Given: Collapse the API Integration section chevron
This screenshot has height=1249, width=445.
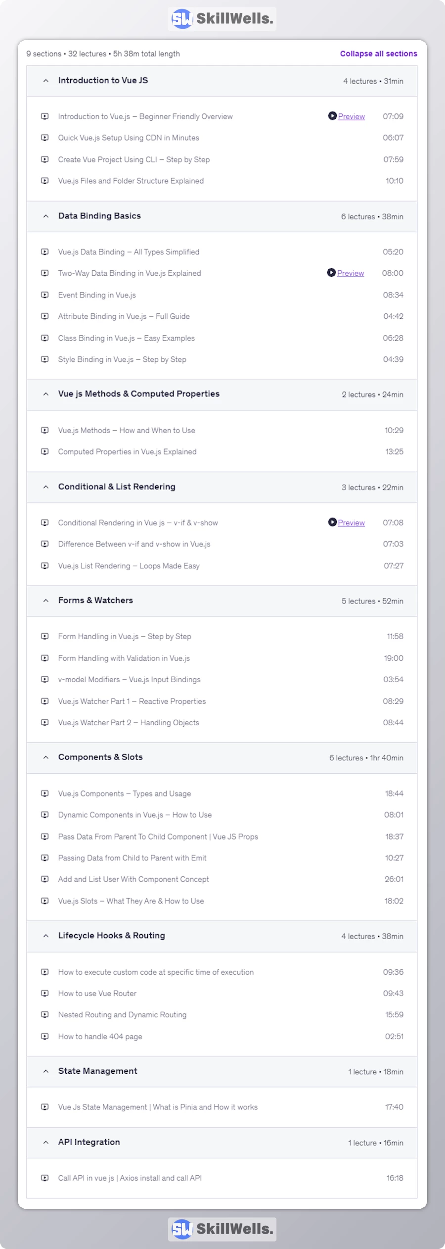Looking at the screenshot, I should (46, 1142).
